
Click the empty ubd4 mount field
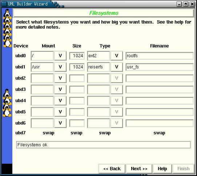click(x=43, y=101)
